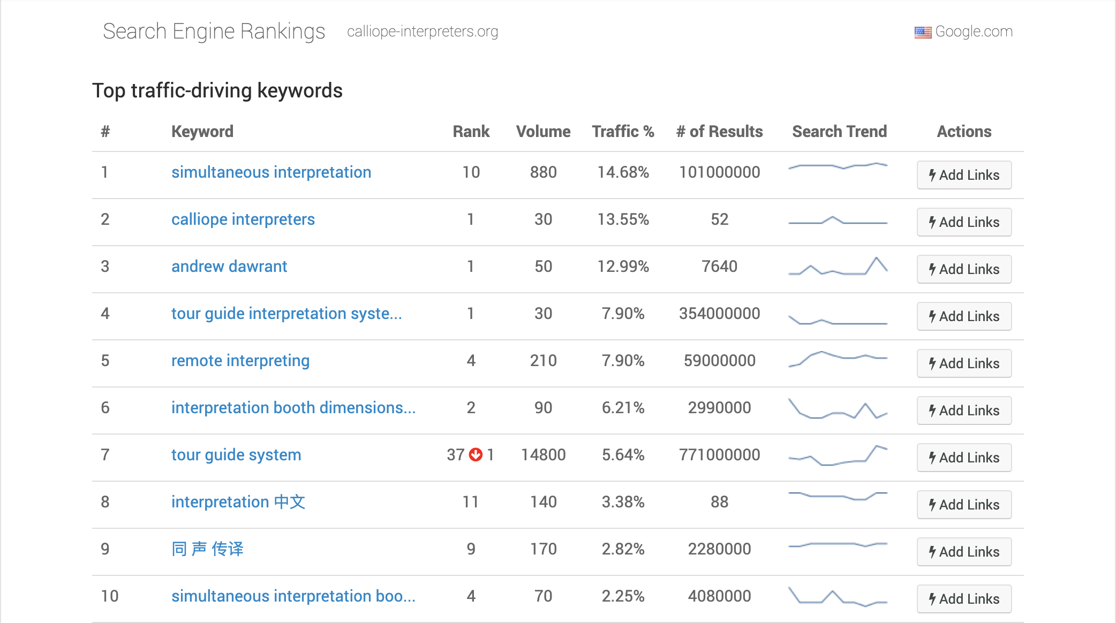Click the Traffic % column header
The width and height of the screenshot is (1116, 623).
(x=623, y=132)
